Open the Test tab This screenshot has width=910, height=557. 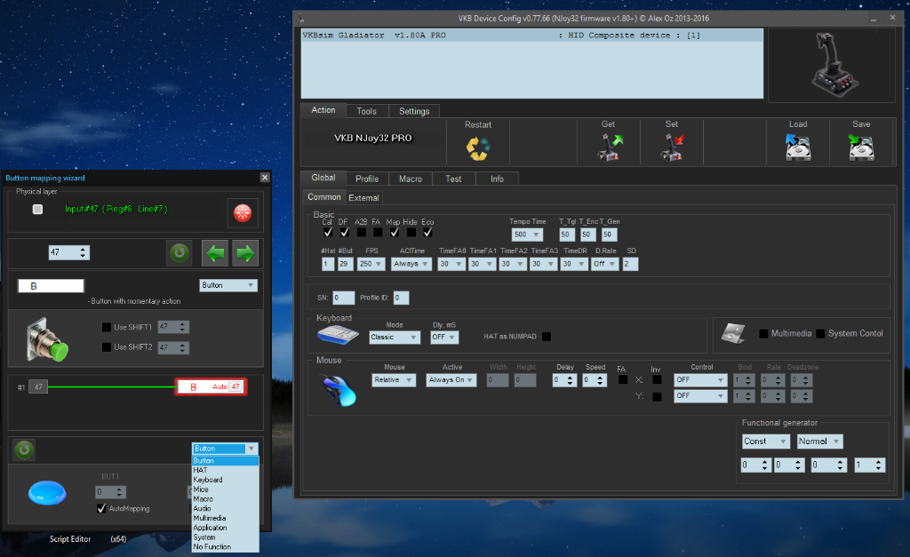pyautogui.click(x=453, y=179)
